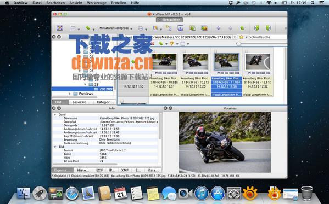Click the large preview image in Vorschau
The image size is (329, 204).
point(225,142)
